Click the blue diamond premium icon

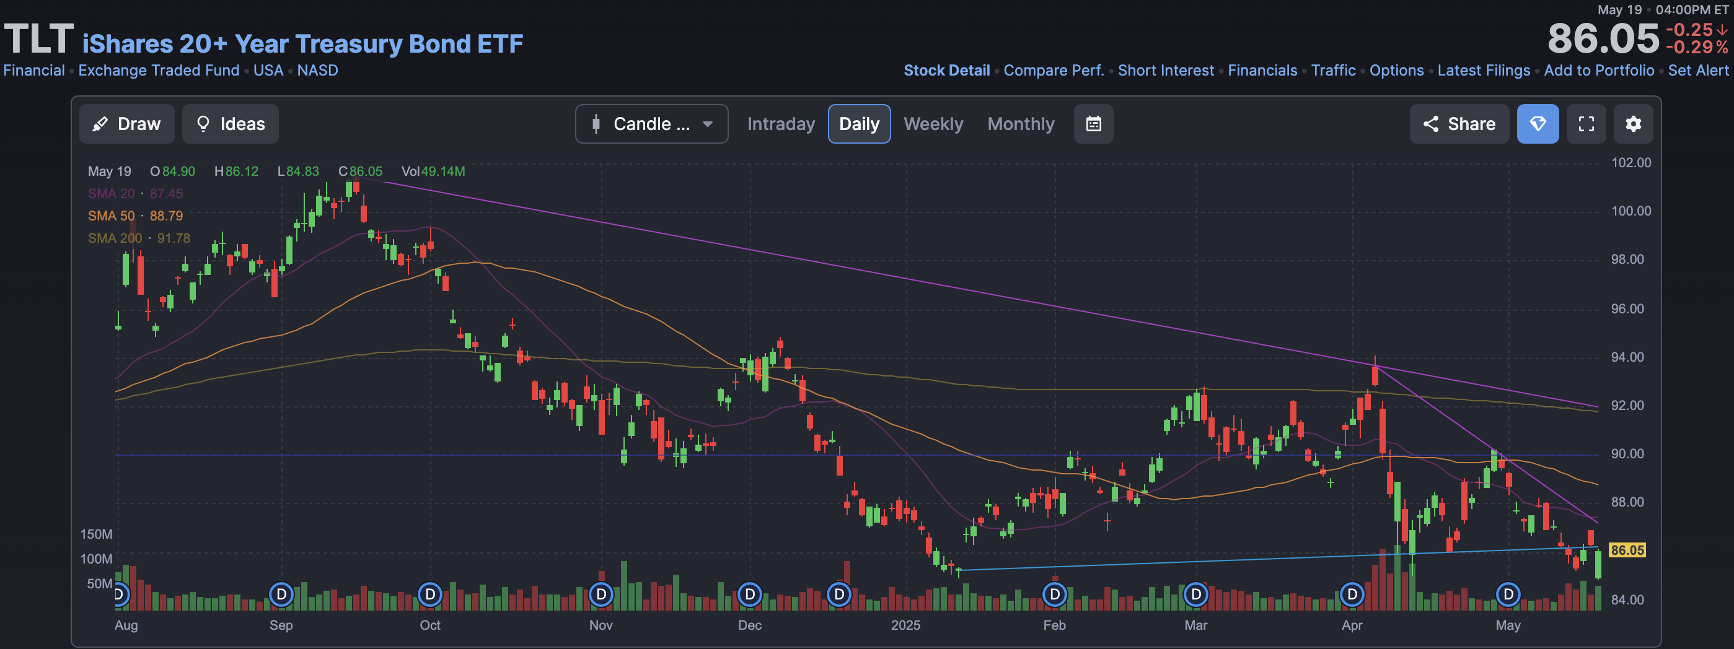click(1538, 124)
